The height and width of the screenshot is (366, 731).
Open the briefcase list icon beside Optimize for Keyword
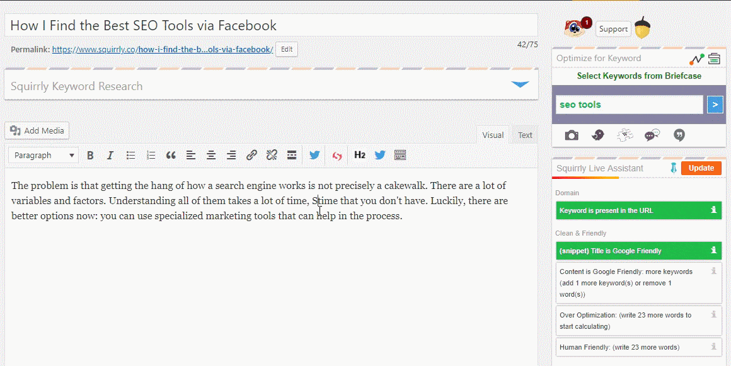[x=714, y=59]
